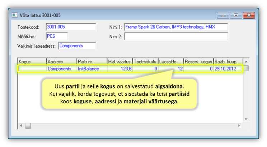Click the Reserv. kogus cell in the InitBalance row

point(198,69)
